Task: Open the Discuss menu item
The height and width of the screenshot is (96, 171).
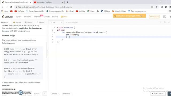Action: coord(55,17)
